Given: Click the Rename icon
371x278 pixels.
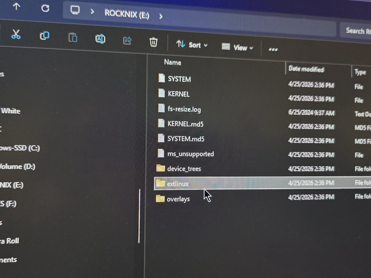Looking at the screenshot, I should click(x=100, y=39).
